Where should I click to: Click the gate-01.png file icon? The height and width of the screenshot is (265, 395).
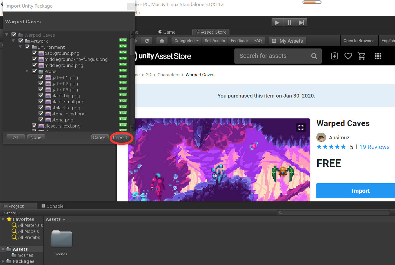[48, 78]
